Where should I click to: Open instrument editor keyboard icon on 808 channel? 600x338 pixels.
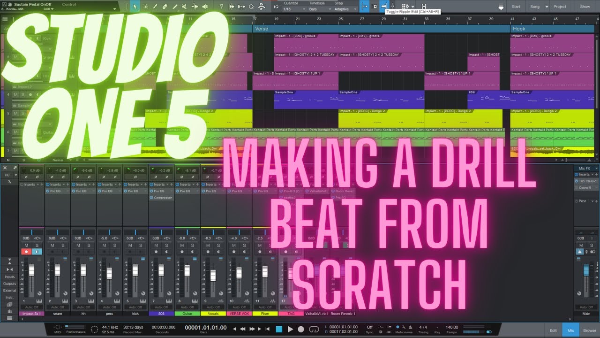(168, 301)
